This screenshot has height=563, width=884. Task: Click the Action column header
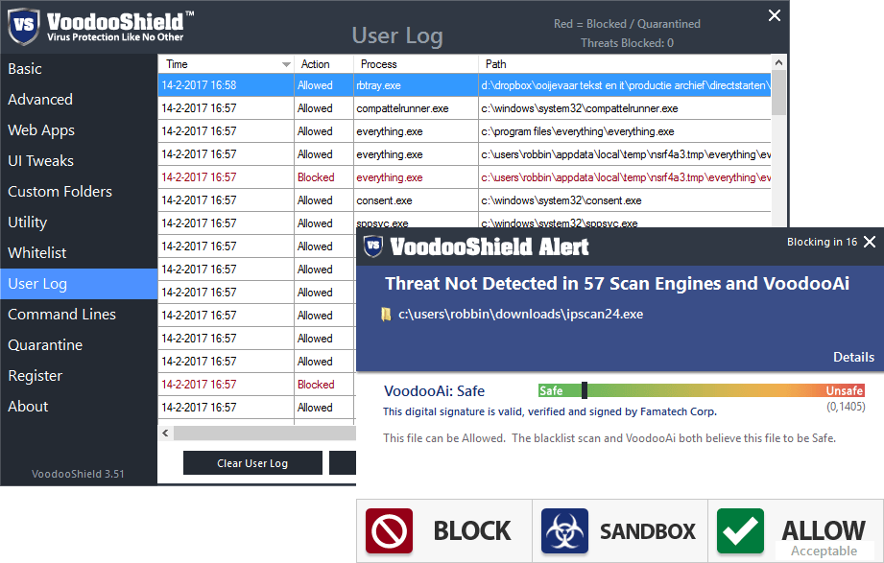(x=323, y=64)
